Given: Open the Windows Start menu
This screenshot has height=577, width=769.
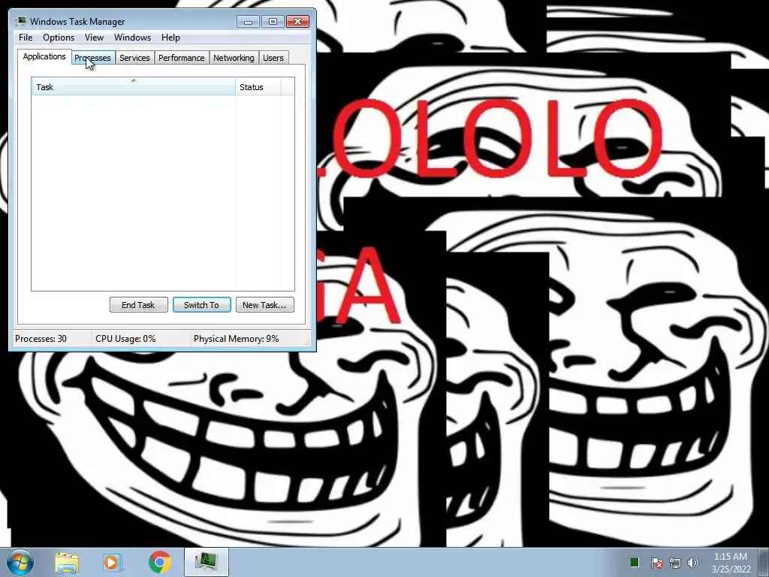Looking at the screenshot, I should pos(20,562).
